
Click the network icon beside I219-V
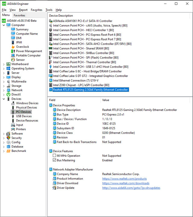(51, 80)
